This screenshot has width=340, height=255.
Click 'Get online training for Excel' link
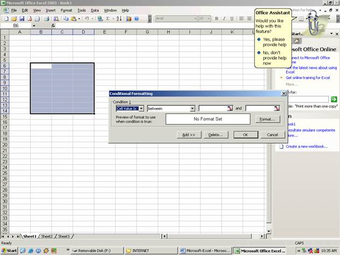click(308, 77)
